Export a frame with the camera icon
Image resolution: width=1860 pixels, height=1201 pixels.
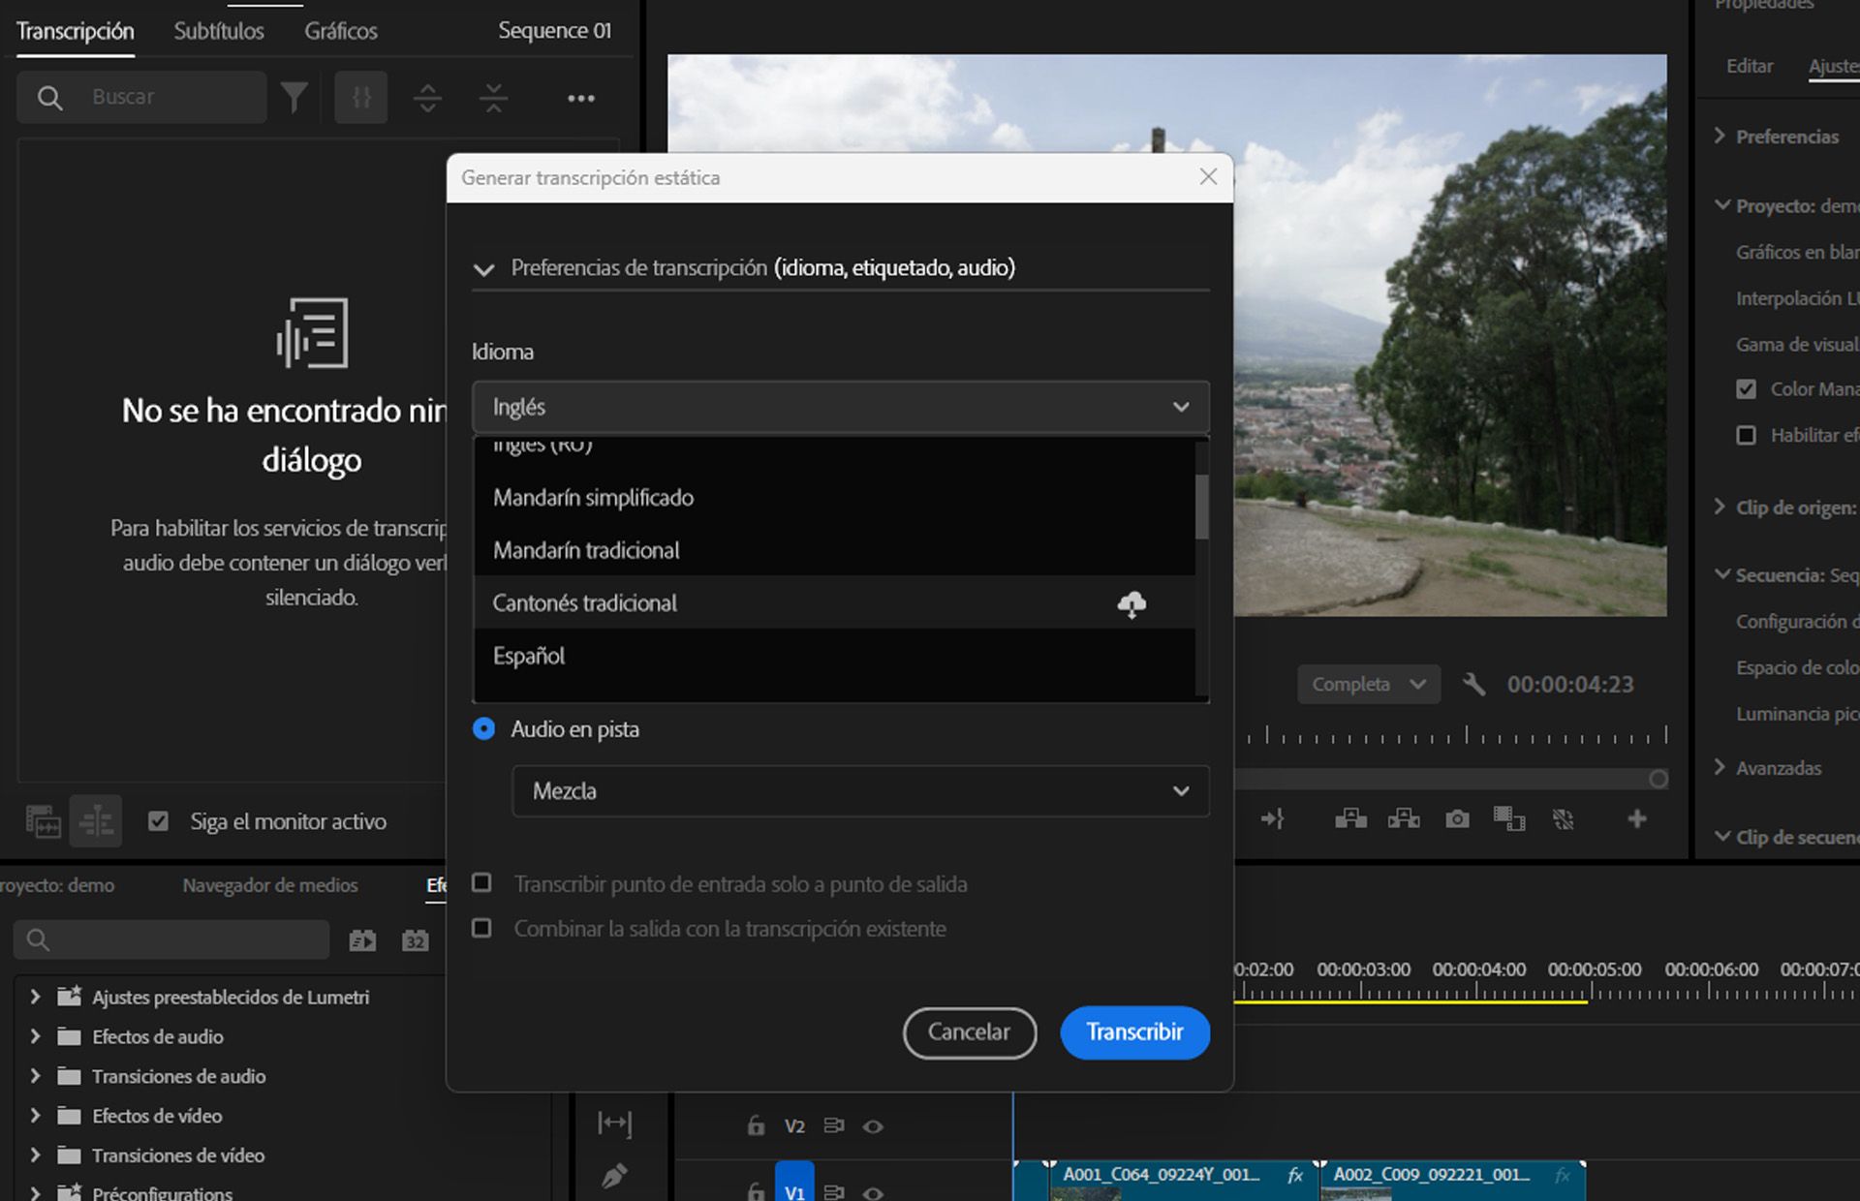pyautogui.click(x=1457, y=818)
